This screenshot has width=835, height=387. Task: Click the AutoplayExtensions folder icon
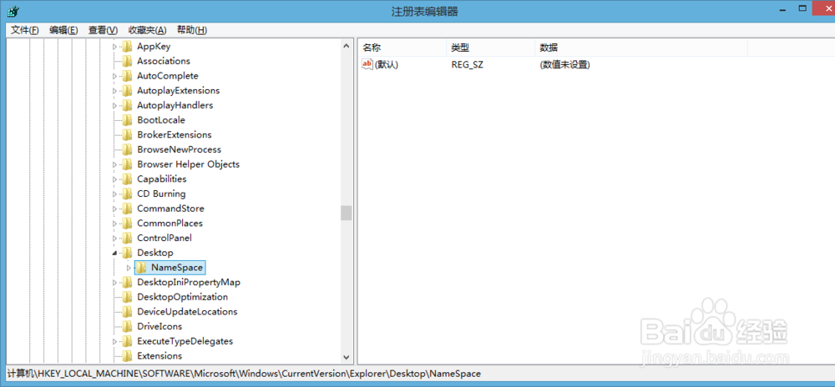tap(127, 91)
